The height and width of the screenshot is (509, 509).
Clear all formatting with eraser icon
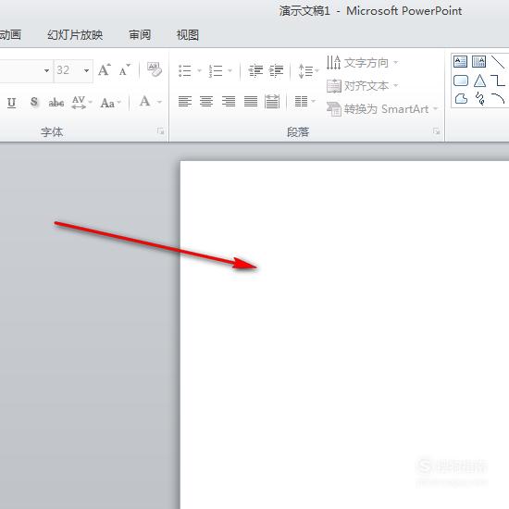pos(155,69)
